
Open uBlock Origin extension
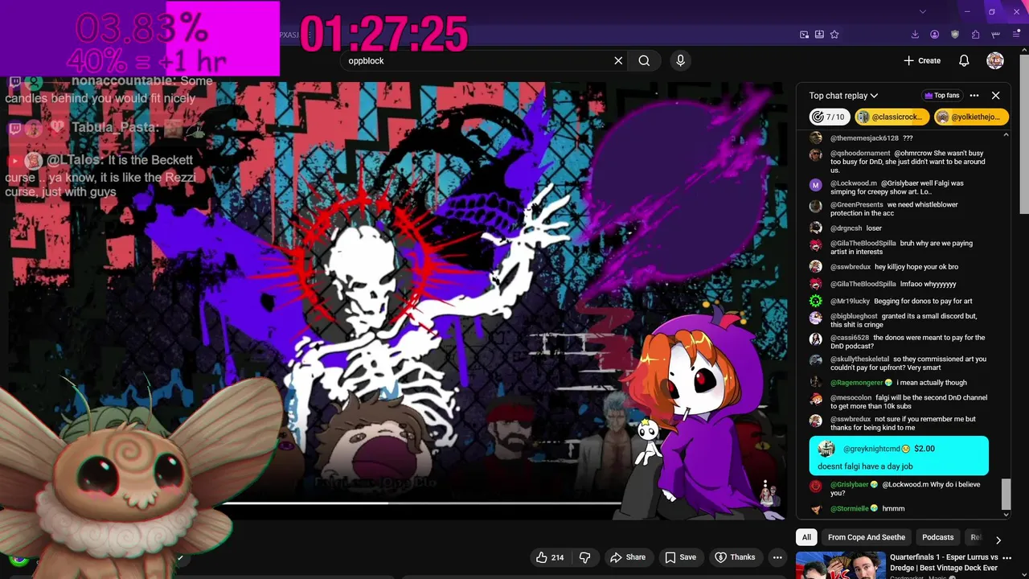(x=955, y=35)
